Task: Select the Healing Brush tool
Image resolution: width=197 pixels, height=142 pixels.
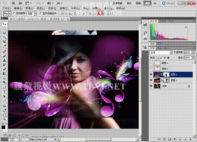Action: (4, 51)
